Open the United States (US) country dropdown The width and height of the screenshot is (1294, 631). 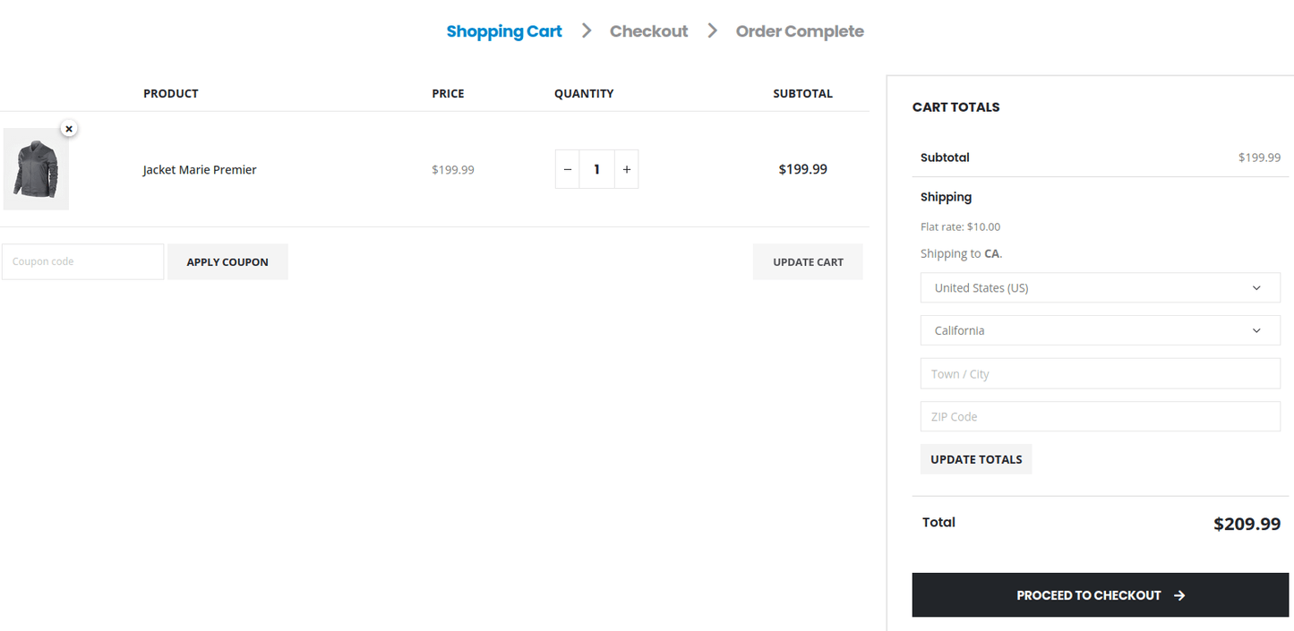(1100, 287)
